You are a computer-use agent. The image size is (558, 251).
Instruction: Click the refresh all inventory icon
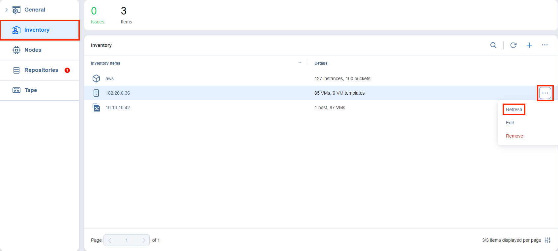point(513,45)
